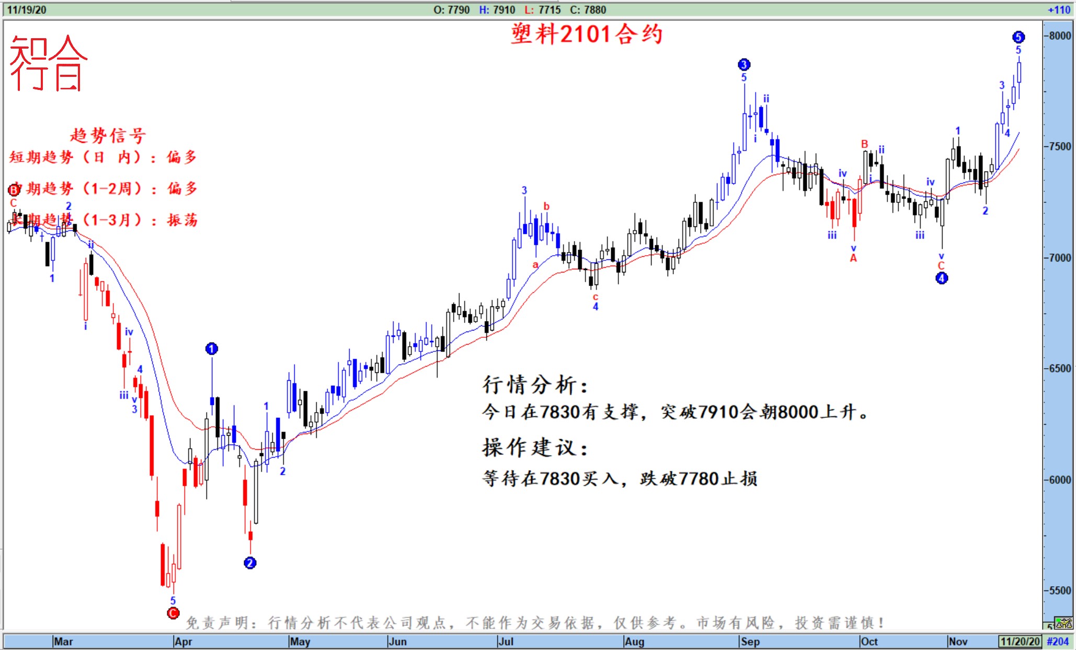
Task: Click blue circled wave 2 marker at April low
Action: [x=250, y=563]
